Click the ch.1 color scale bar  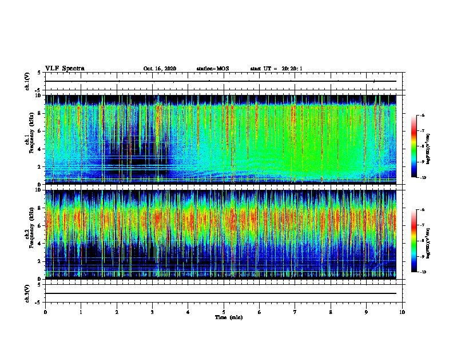click(x=414, y=146)
